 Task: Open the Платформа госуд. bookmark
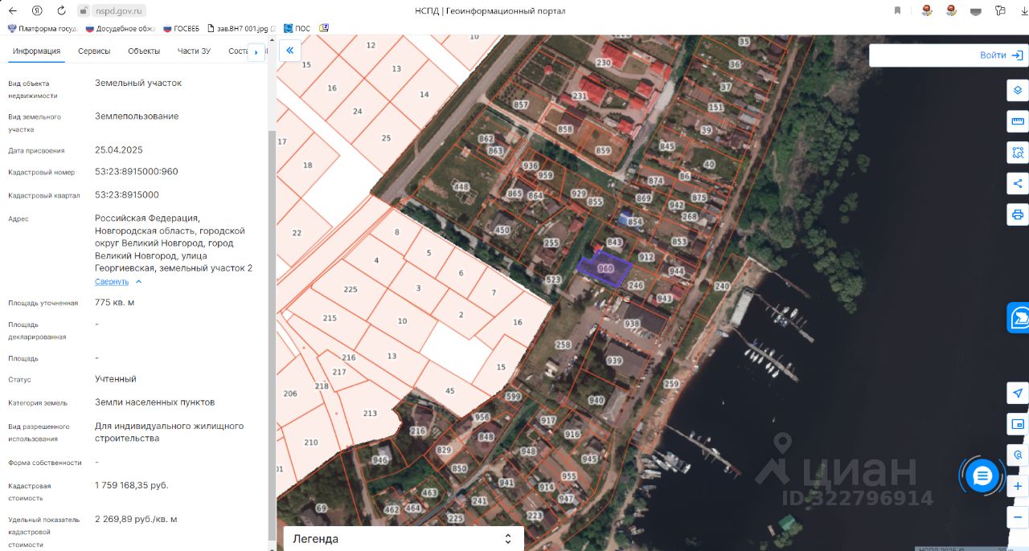pyautogui.click(x=42, y=28)
